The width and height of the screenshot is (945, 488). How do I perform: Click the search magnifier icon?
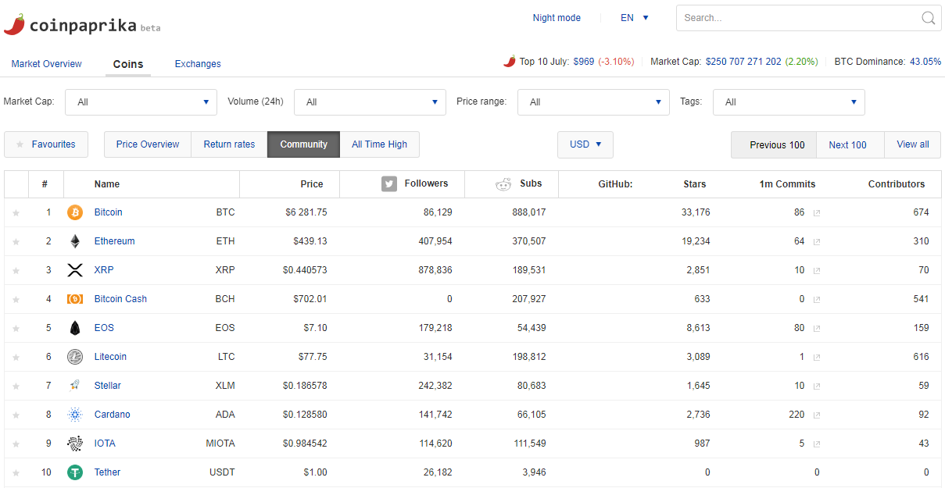pos(929,18)
